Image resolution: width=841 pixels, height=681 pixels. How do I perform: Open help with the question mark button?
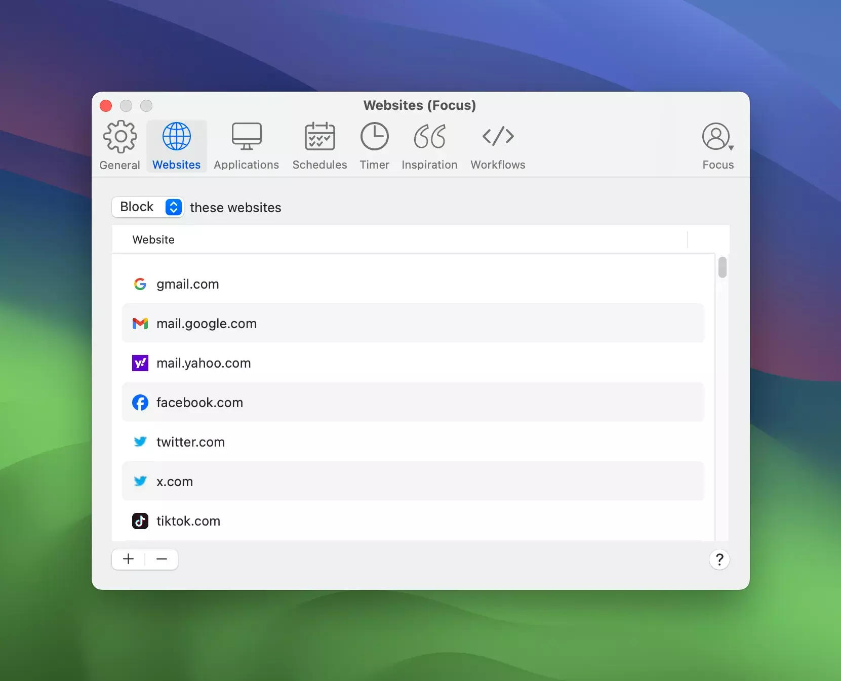tap(719, 559)
